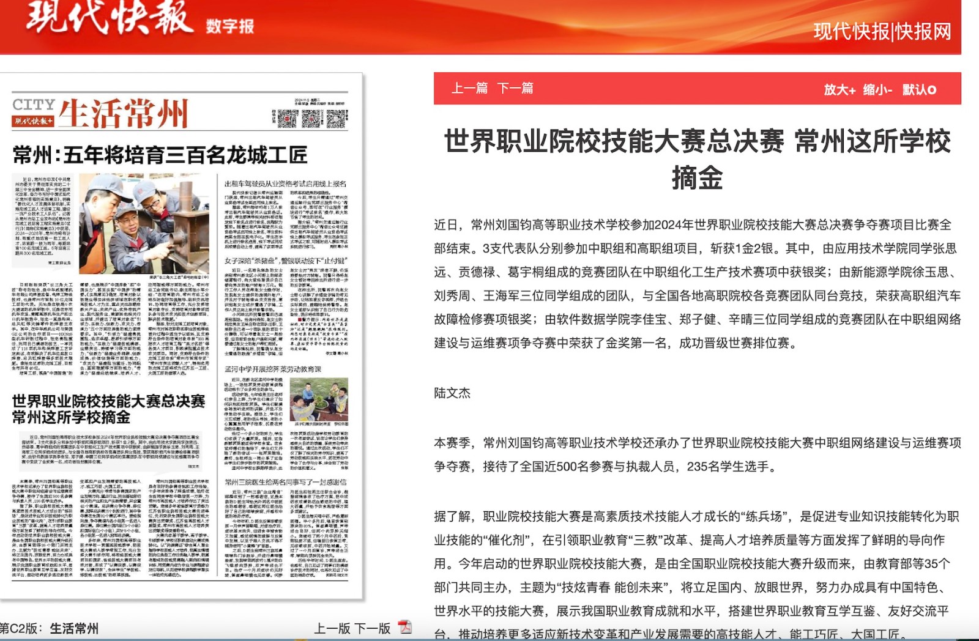
Task: Click the paragraph starting 本赛季,常州刘国钧
Action: pyautogui.click(x=698, y=454)
